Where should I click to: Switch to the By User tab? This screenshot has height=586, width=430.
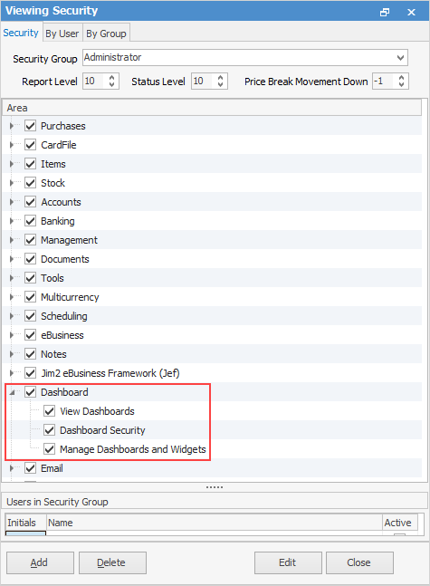click(62, 34)
